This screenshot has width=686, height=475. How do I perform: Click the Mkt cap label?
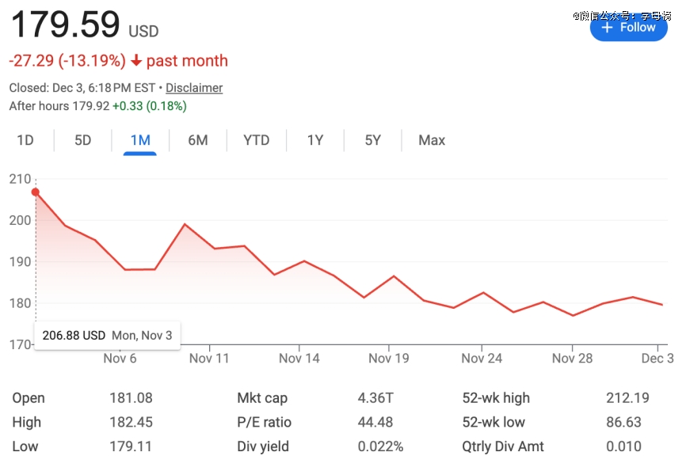[262, 398]
